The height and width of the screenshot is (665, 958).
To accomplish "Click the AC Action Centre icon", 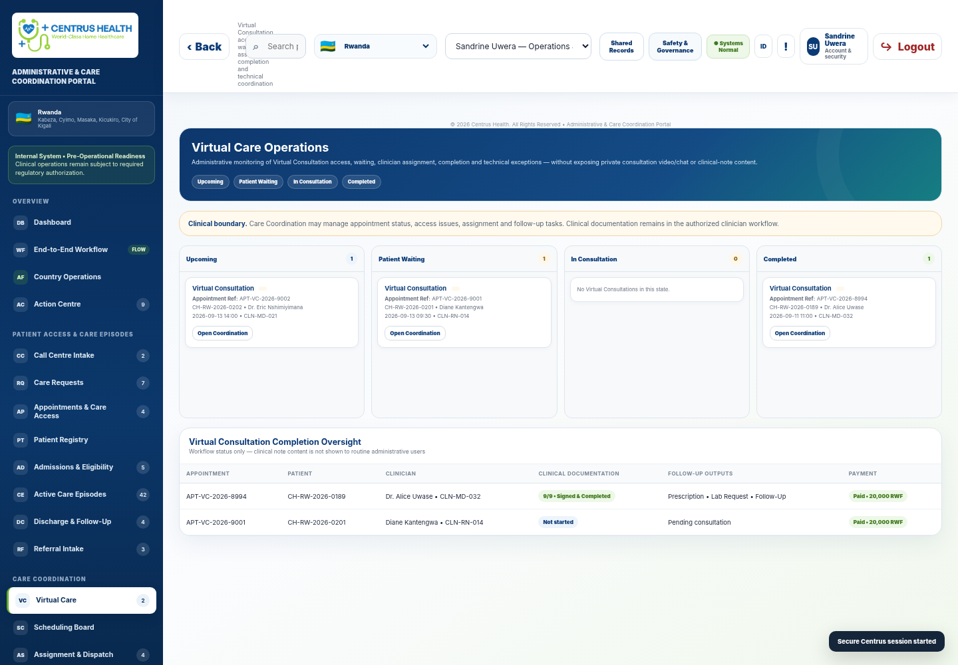I will coord(21,305).
